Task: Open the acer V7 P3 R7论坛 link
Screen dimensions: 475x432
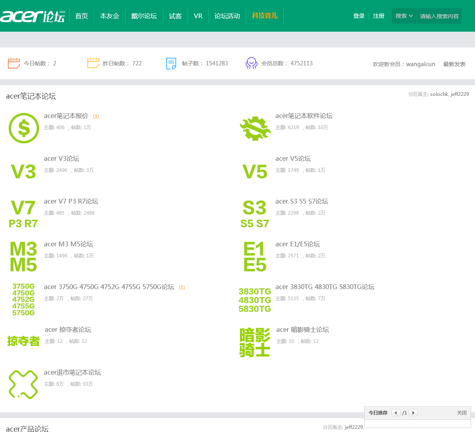Action: [71, 201]
